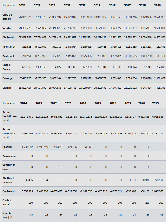Click the Venituri value for 2023

point(40,28)
